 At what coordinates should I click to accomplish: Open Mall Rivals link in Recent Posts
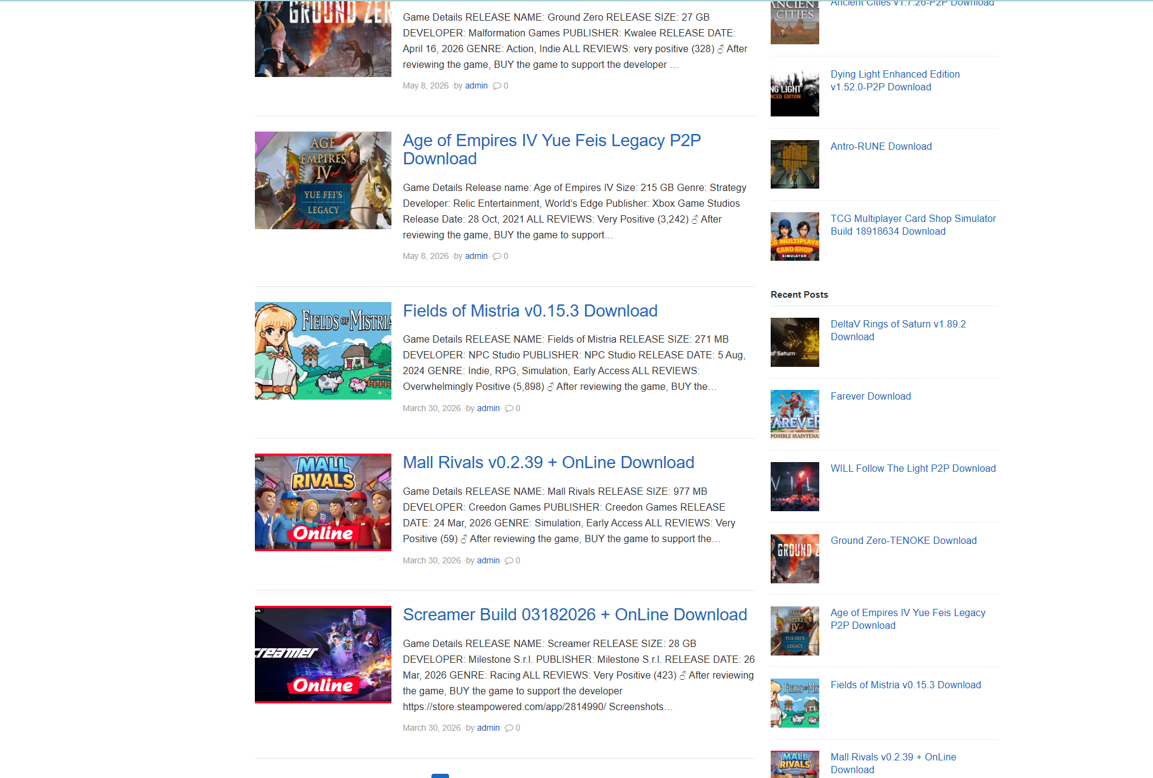click(893, 763)
